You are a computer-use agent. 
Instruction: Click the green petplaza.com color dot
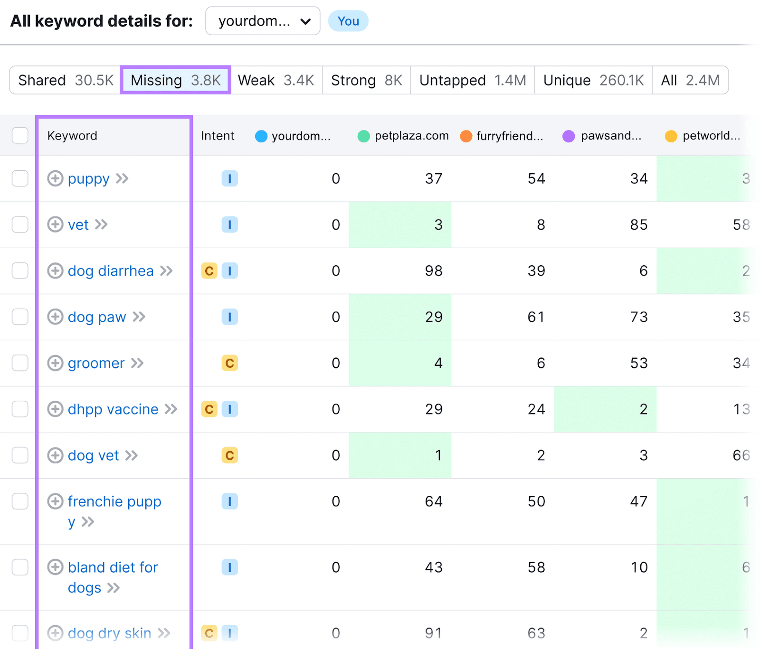click(x=364, y=136)
